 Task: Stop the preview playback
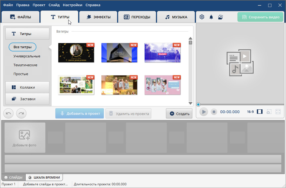click(x=214, y=112)
